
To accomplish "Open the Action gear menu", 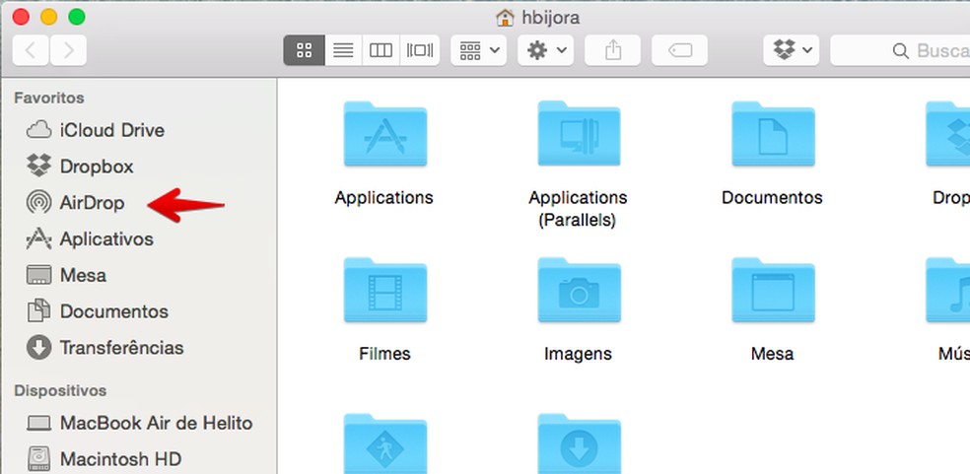I will pos(546,50).
